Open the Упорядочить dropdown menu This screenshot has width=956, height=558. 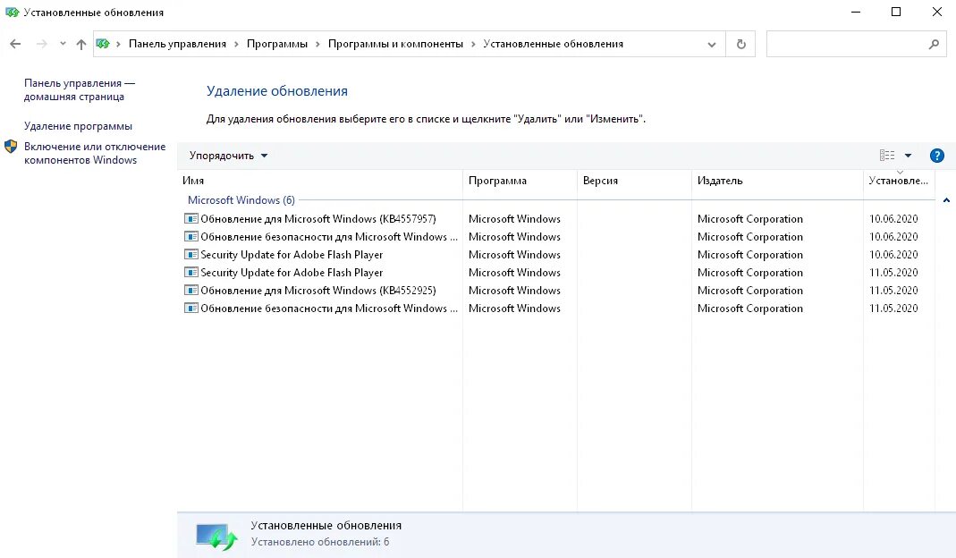[228, 156]
